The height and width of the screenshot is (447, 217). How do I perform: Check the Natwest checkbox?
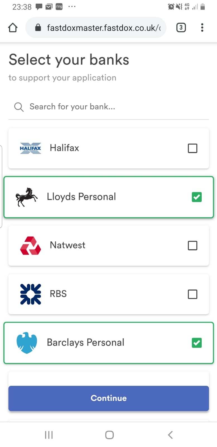click(192, 246)
